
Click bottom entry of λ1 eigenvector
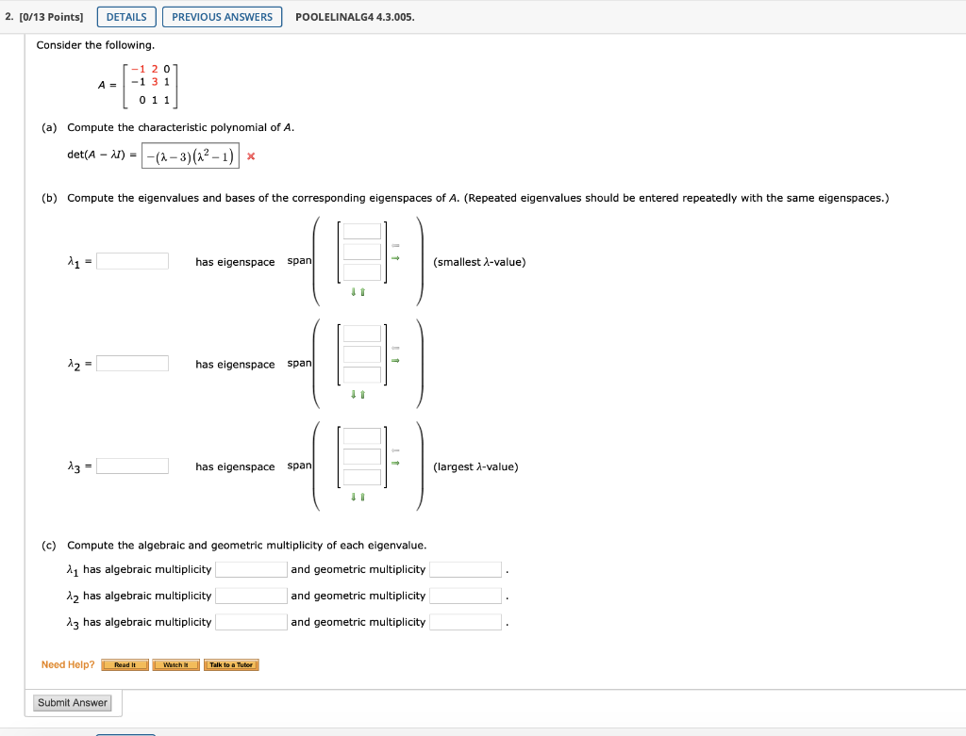click(361, 272)
